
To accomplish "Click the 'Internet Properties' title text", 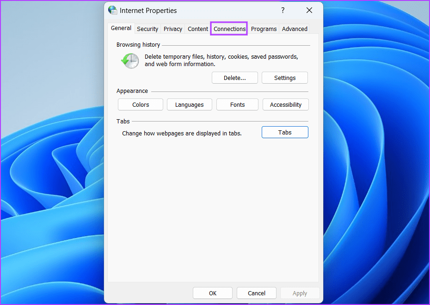I will coord(148,11).
